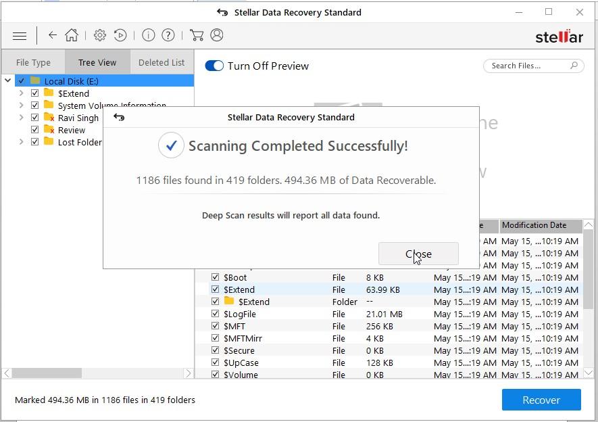Click the 128 KB size of $UpCase
This screenshot has height=422, width=598.
click(x=380, y=363)
